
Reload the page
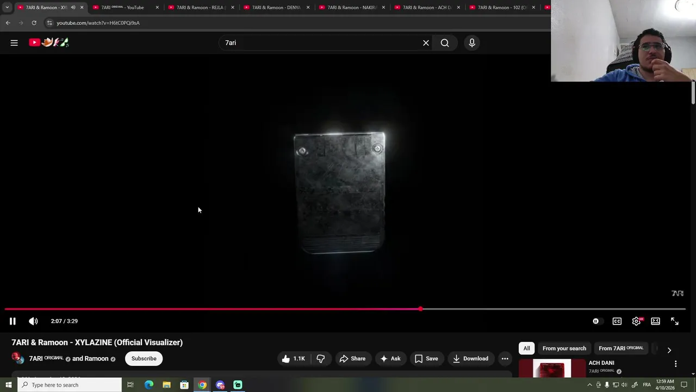coord(34,23)
